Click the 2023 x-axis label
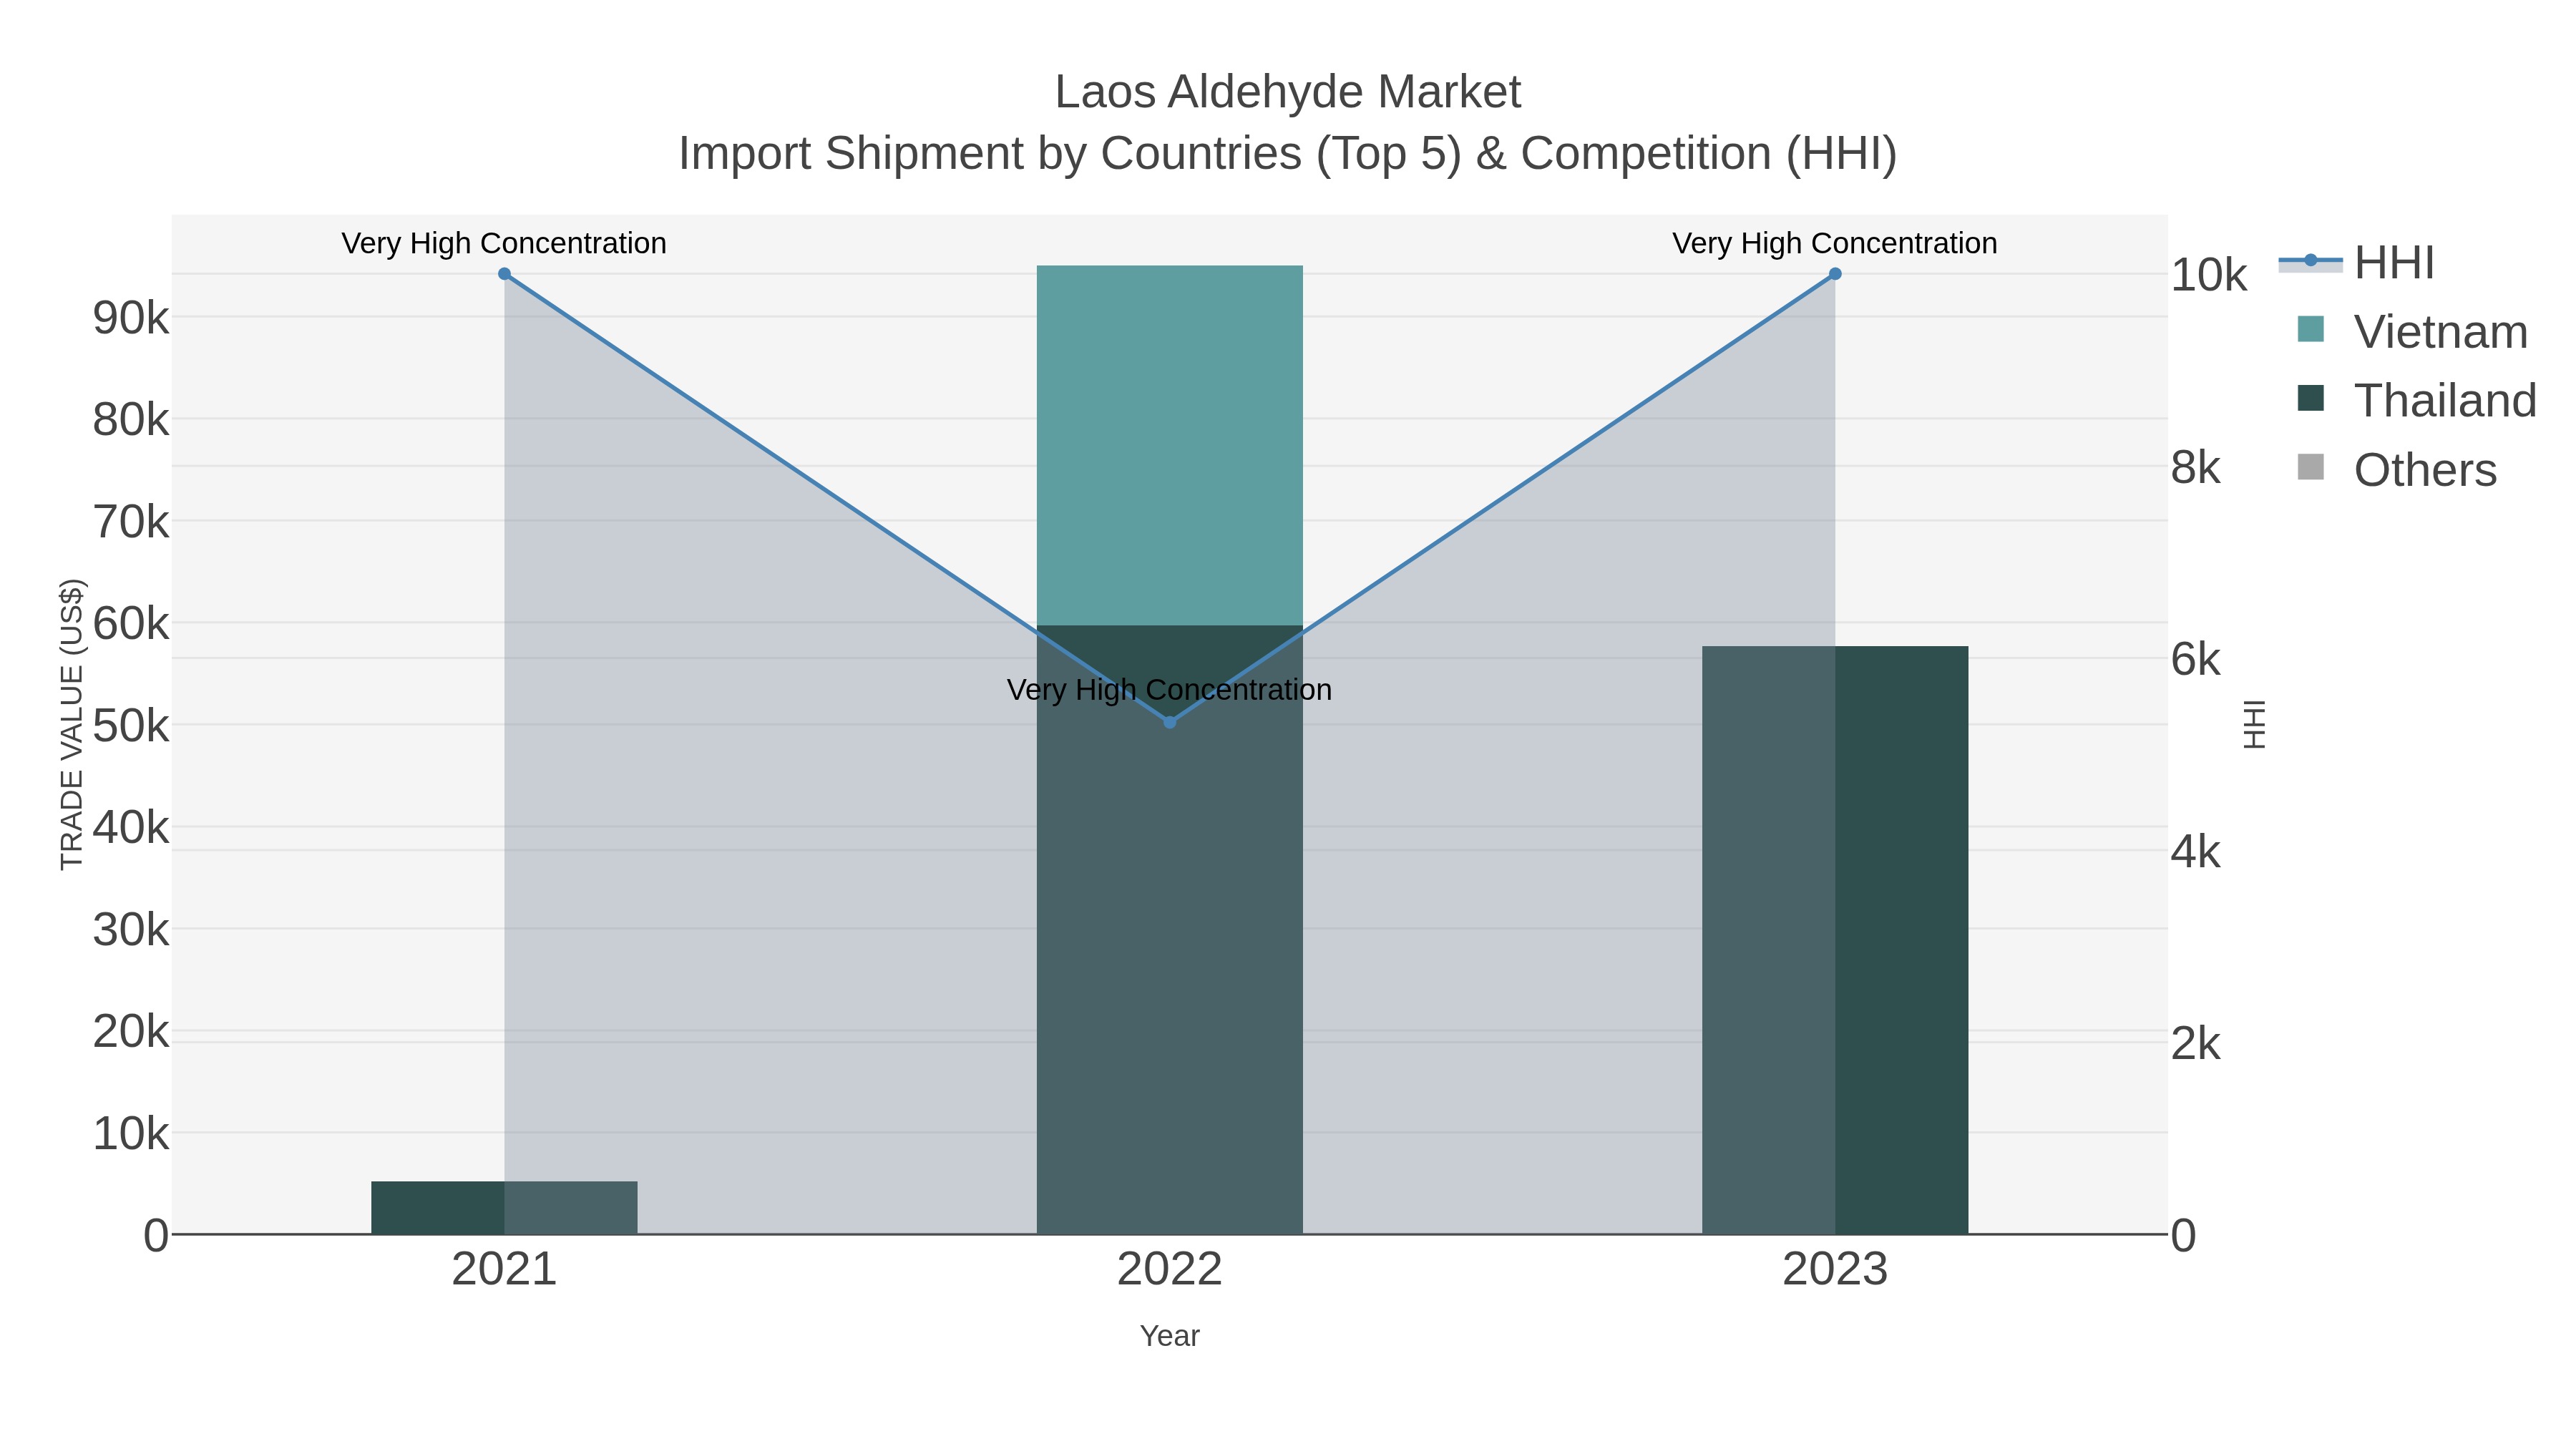 pyautogui.click(x=1835, y=1270)
